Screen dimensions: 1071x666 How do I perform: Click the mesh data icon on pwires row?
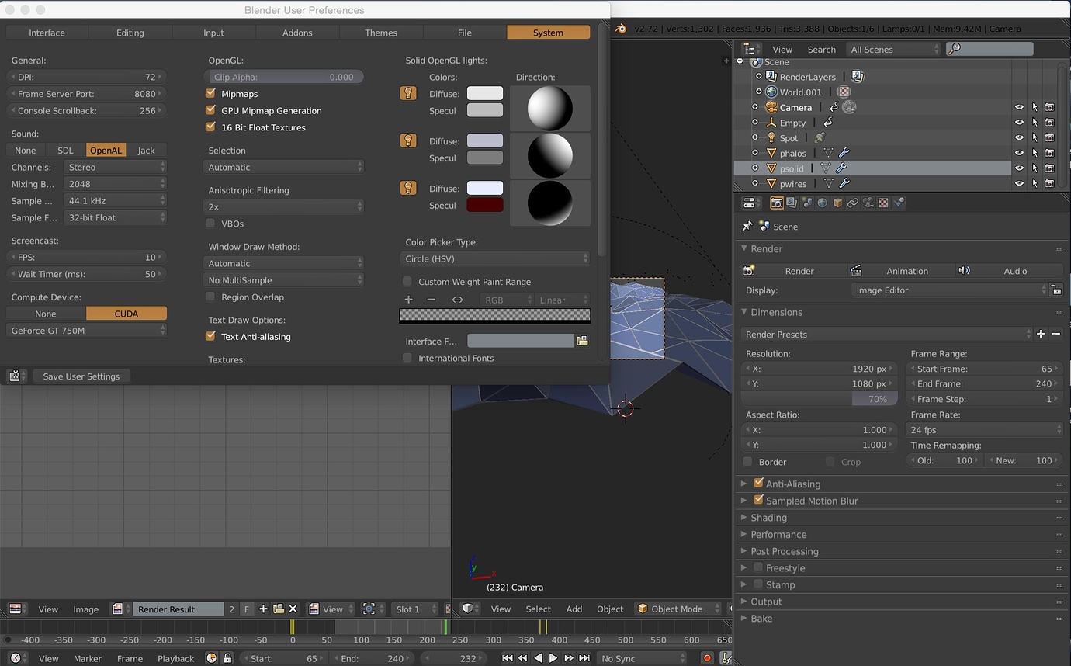[829, 183]
